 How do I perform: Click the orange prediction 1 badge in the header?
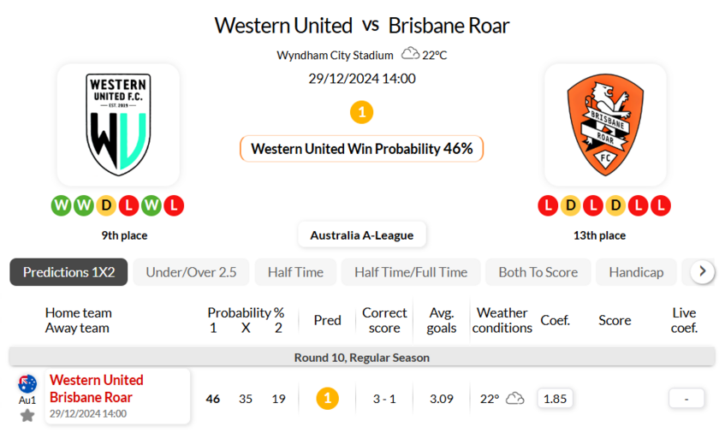pyautogui.click(x=362, y=112)
